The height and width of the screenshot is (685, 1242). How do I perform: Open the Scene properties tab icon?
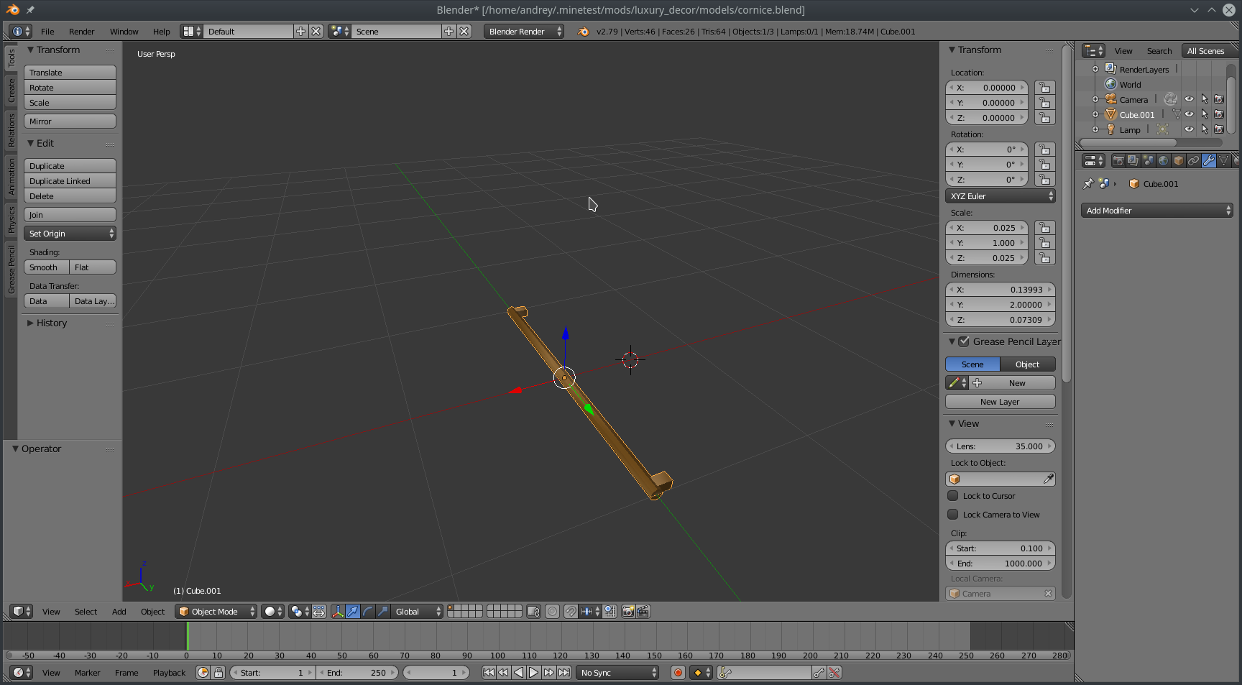tap(1149, 161)
